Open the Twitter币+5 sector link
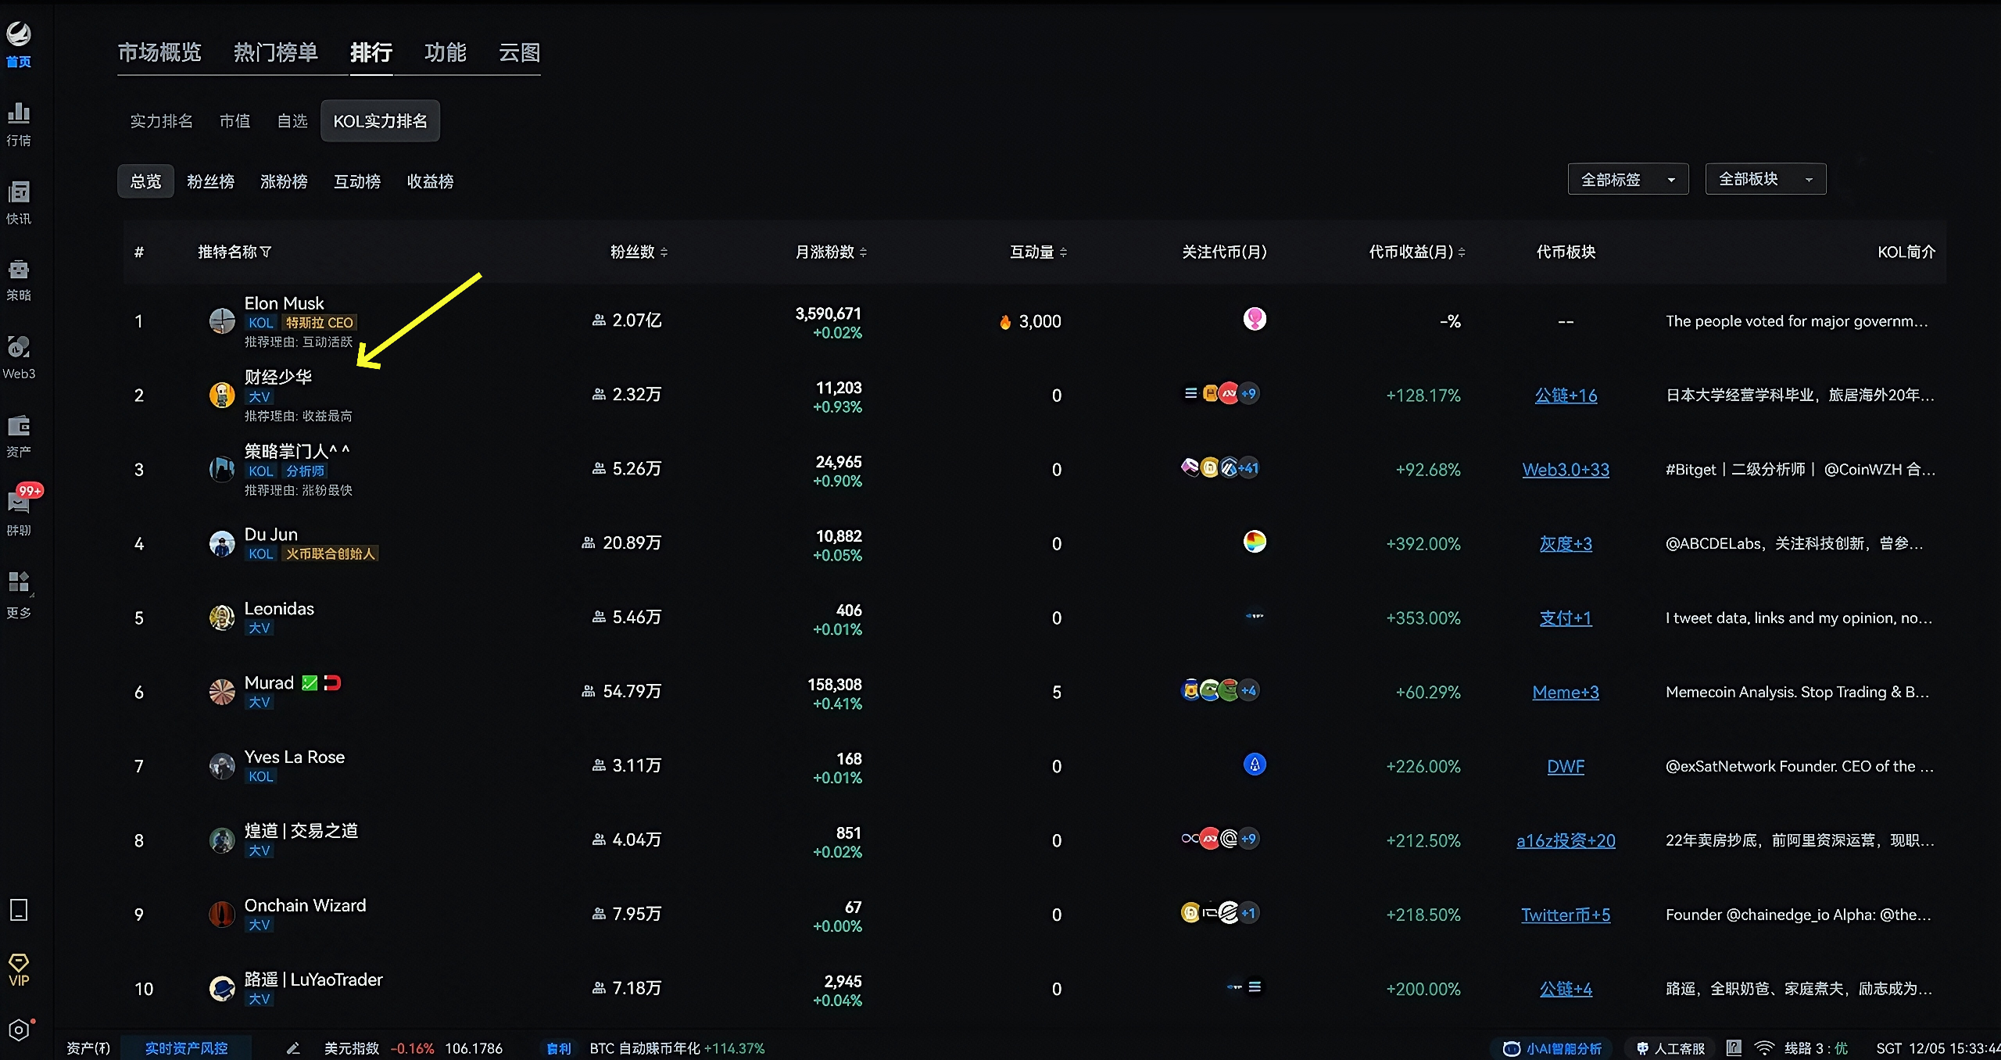 pyautogui.click(x=1566, y=915)
